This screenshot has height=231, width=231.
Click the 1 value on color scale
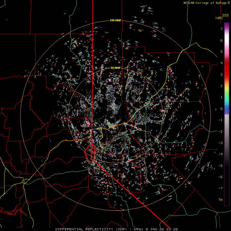pos(222,97)
